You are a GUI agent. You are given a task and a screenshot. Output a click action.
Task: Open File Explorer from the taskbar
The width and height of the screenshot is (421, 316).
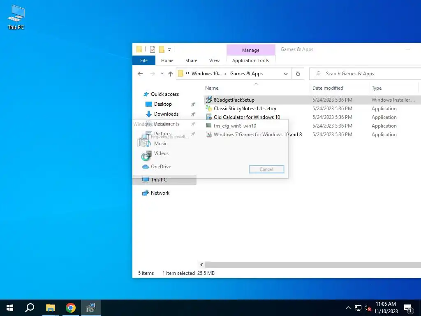pos(50,308)
